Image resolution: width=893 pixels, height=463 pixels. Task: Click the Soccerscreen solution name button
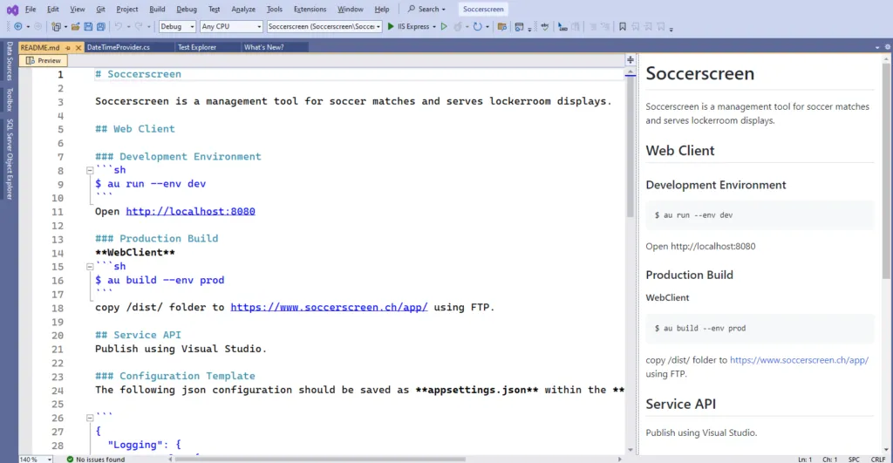coord(483,9)
